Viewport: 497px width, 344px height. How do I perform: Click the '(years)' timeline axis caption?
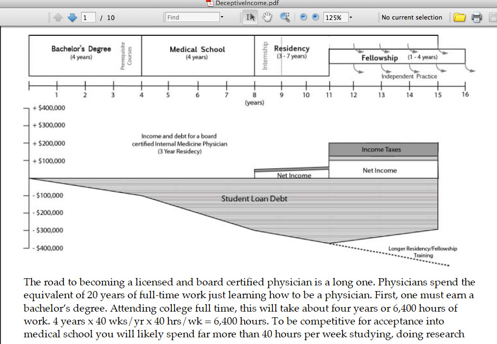254,102
